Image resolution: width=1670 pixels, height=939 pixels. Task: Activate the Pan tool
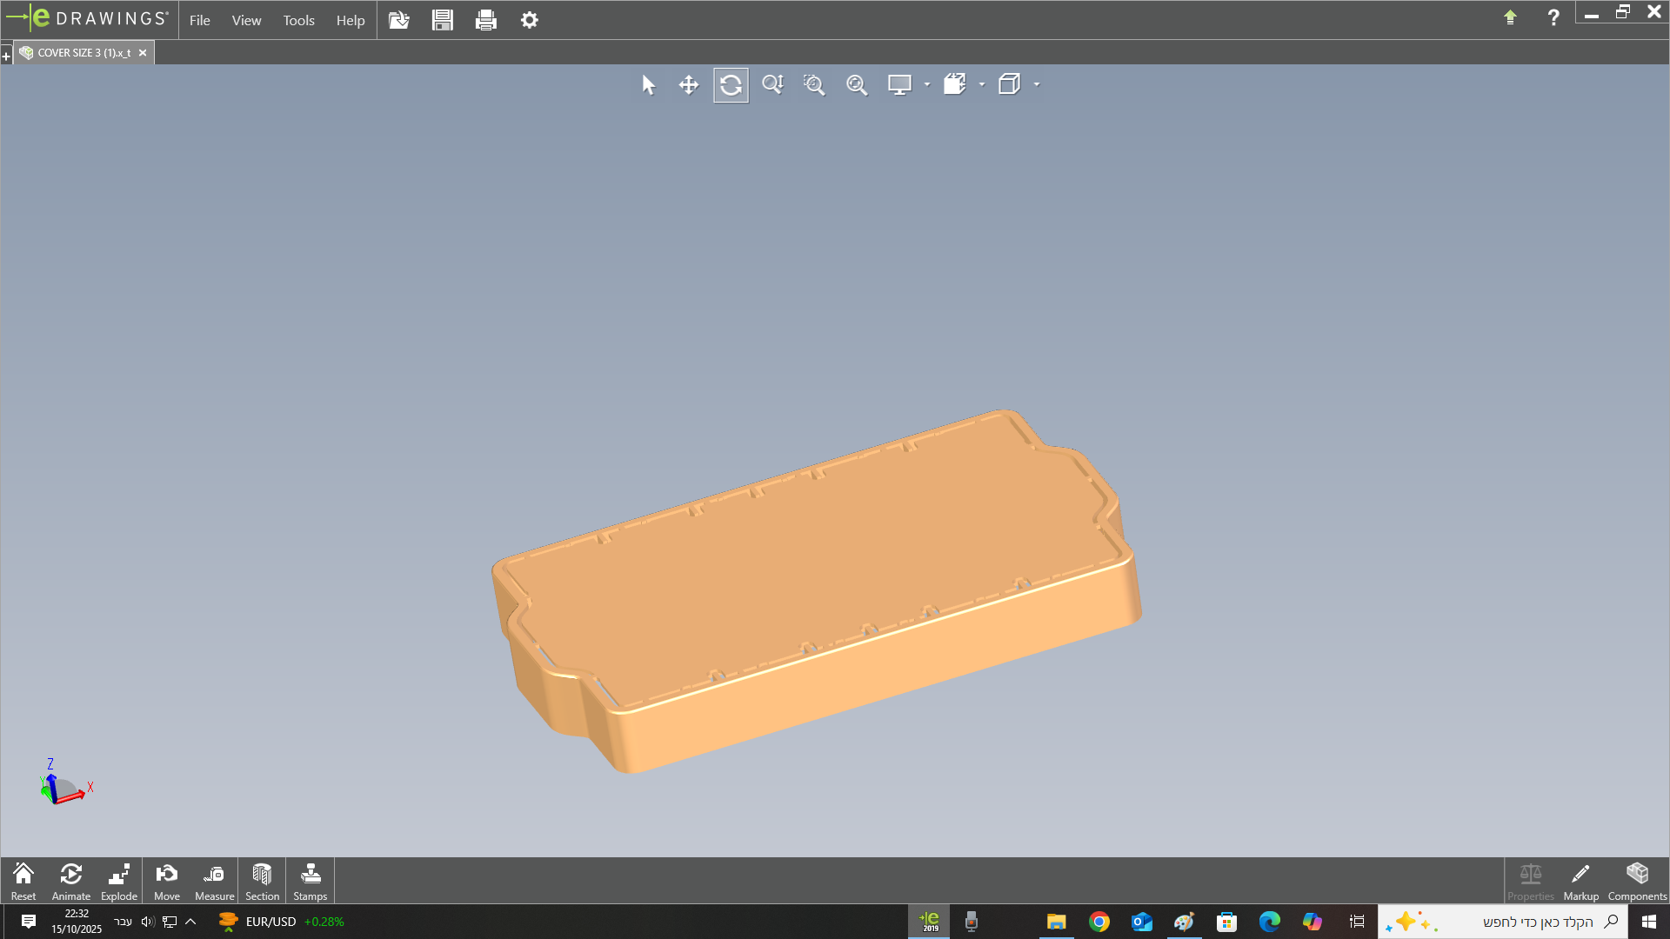[689, 85]
